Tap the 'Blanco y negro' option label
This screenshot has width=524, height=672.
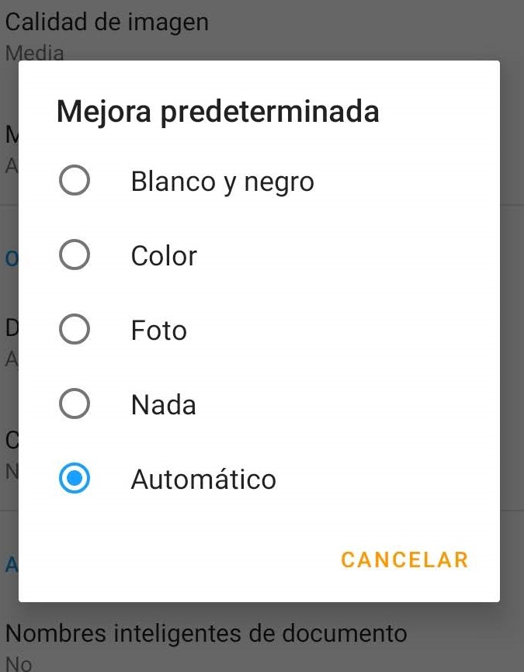[223, 182]
